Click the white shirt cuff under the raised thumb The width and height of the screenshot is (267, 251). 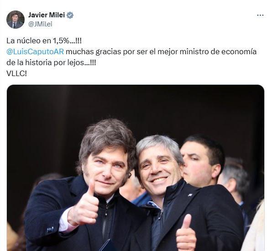pos(66,222)
